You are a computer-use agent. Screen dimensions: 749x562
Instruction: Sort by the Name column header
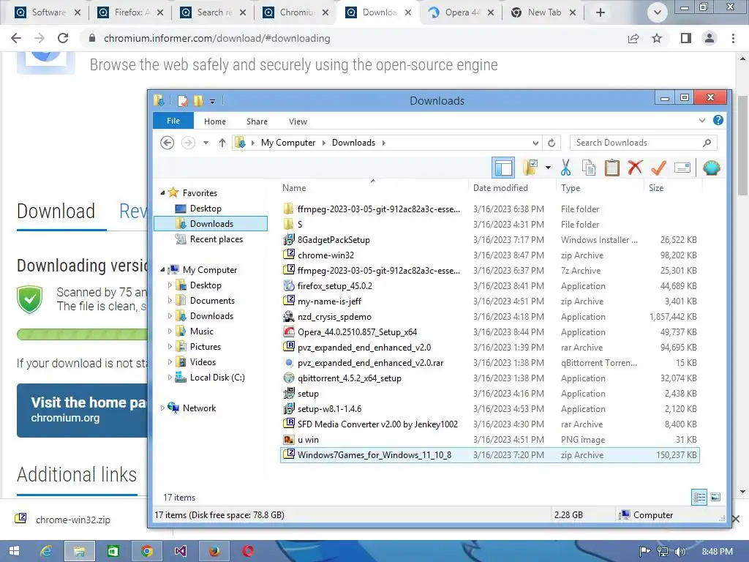pos(294,188)
